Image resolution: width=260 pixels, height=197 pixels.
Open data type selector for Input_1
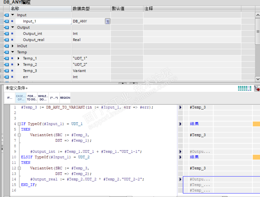(108, 21)
